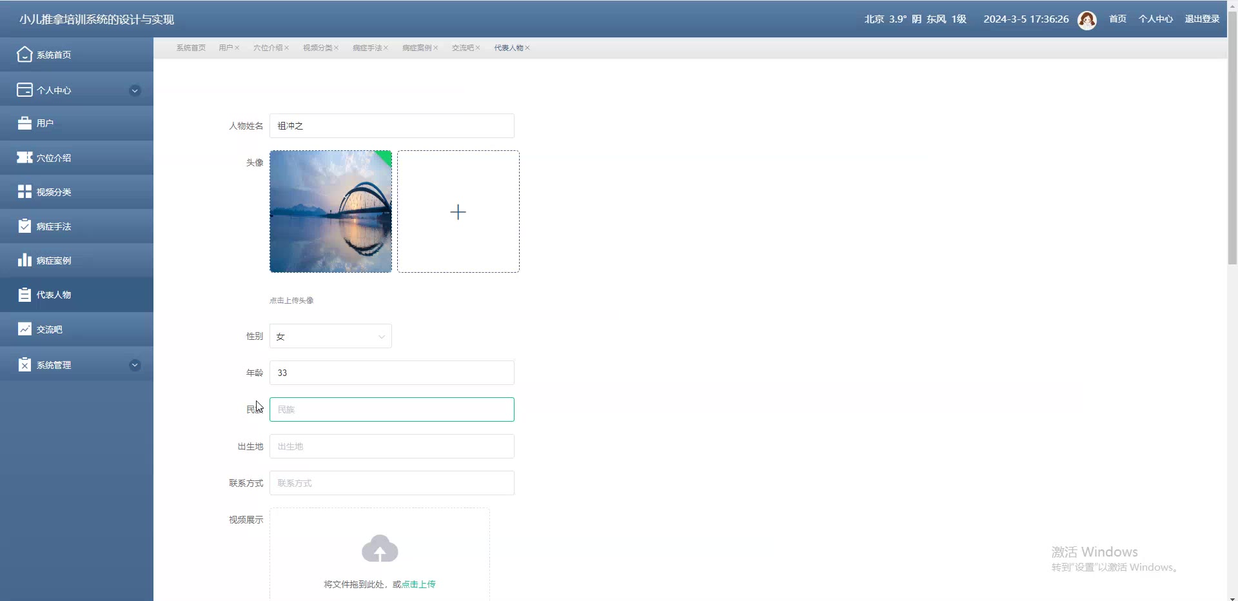Switch to the 病症手法 tab
Image resolution: width=1238 pixels, height=601 pixels.
click(368, 48)
